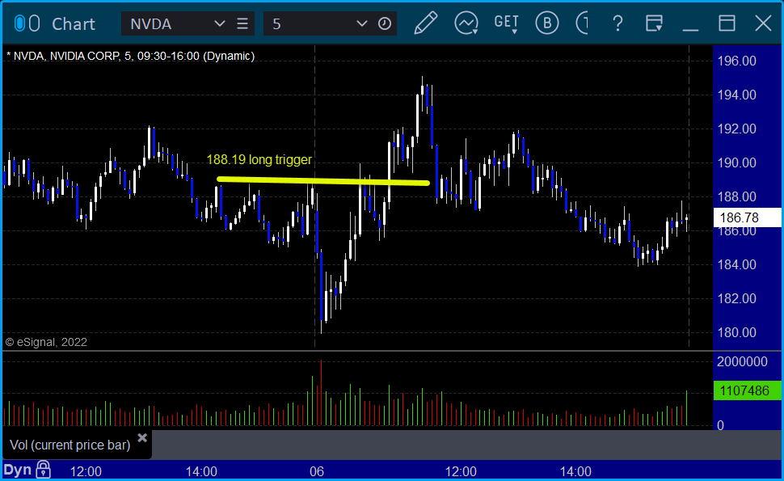The height and width of the screenshot is (481, 784).
Task: Open the NVDA symbol dropdown arrow
Action: click(x=219, y=23)
